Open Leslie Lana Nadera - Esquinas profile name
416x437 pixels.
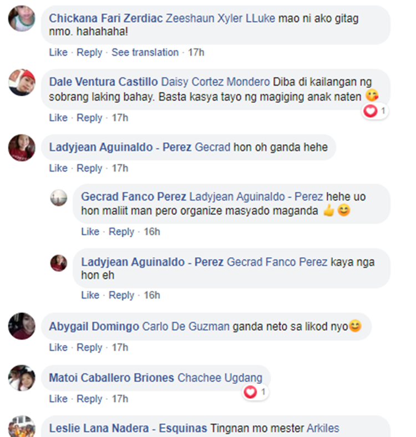128,428
